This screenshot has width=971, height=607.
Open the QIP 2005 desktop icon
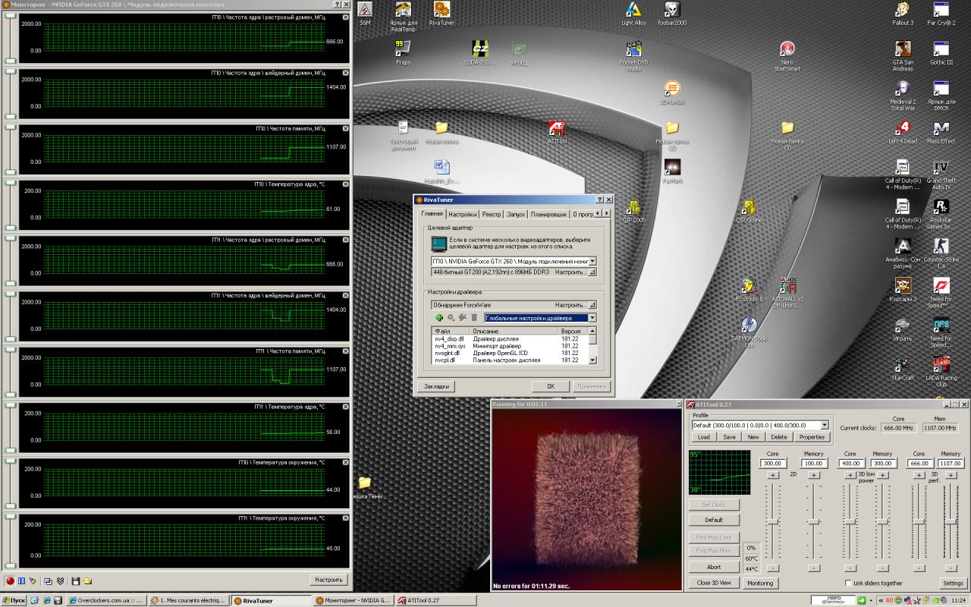point(633,211)
